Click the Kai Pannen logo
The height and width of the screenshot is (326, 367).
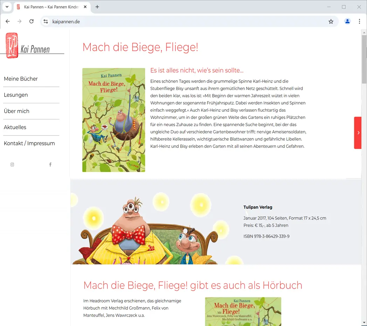[x=32, y=46]
